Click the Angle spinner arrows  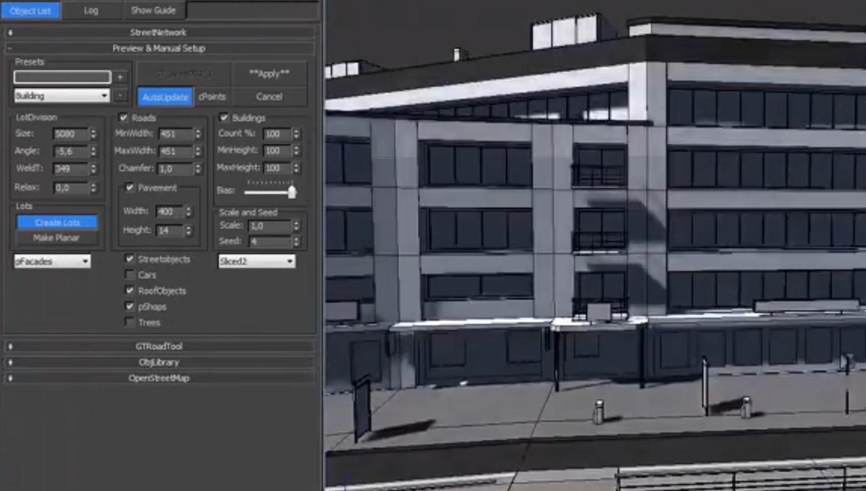[x=93, y=152]
